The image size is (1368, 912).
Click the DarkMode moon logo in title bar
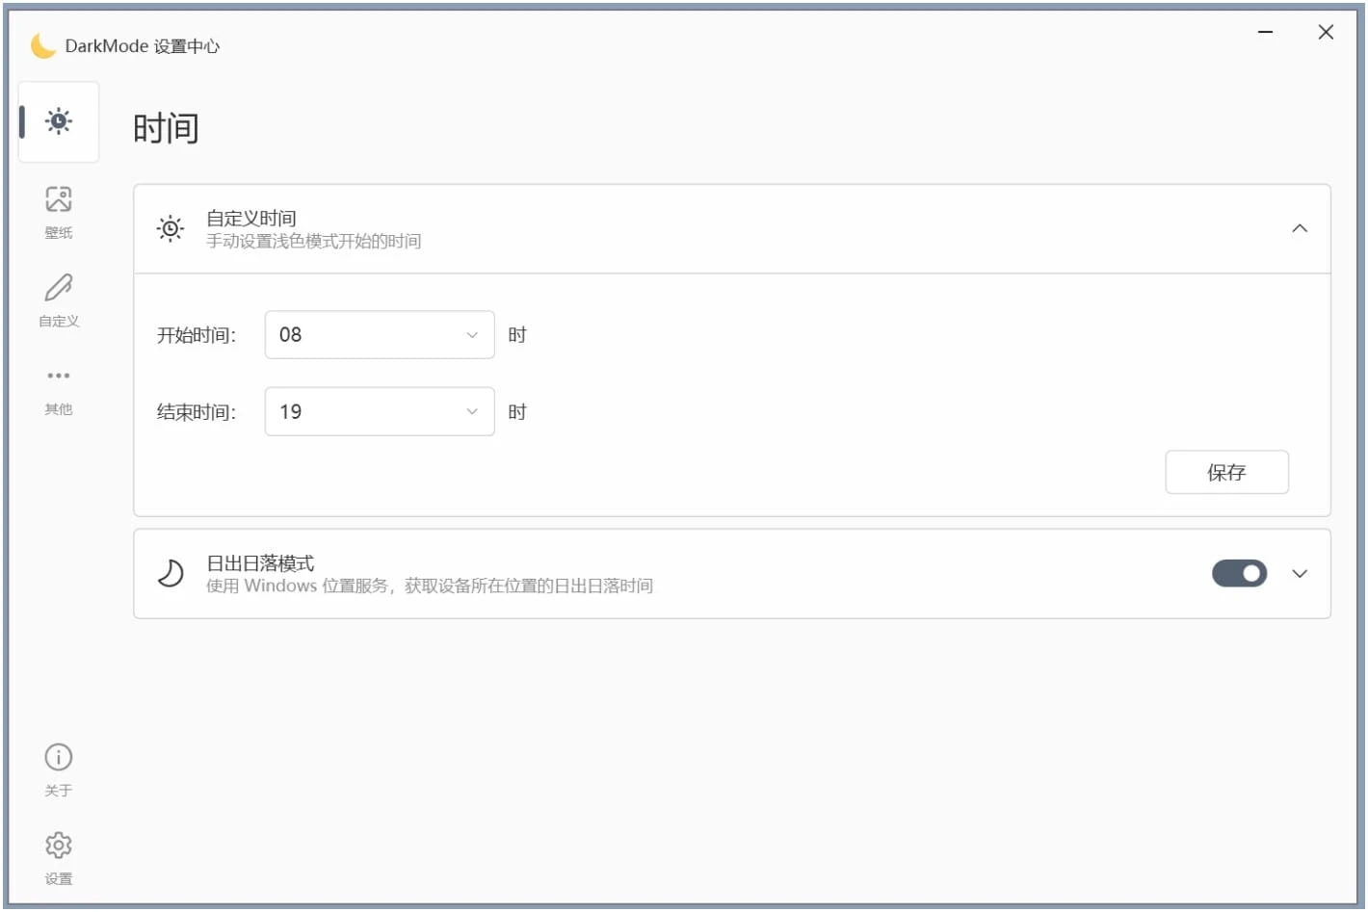click(x=43, y=45)
